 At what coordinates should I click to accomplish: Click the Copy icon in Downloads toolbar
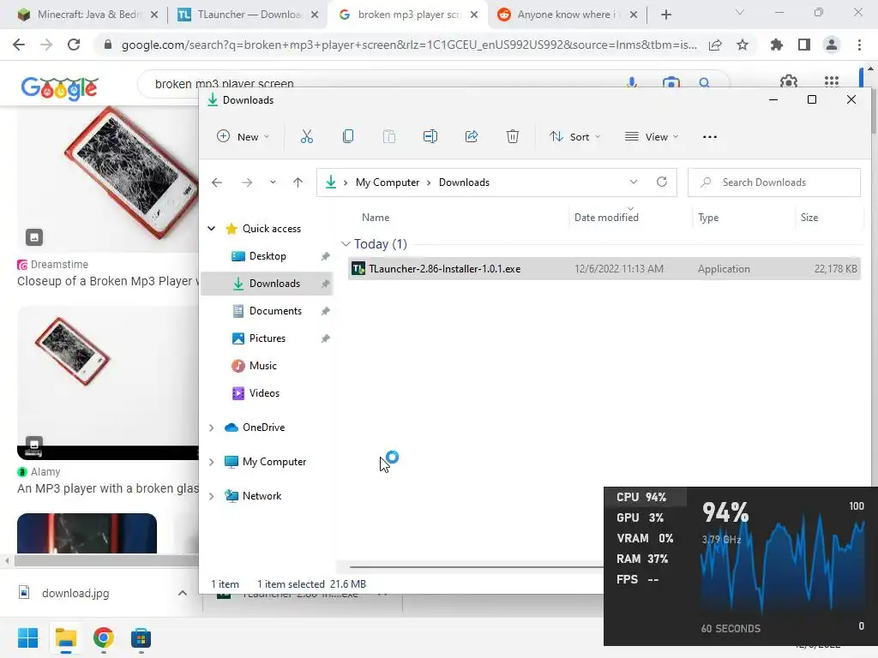click(x=348, y=136)
